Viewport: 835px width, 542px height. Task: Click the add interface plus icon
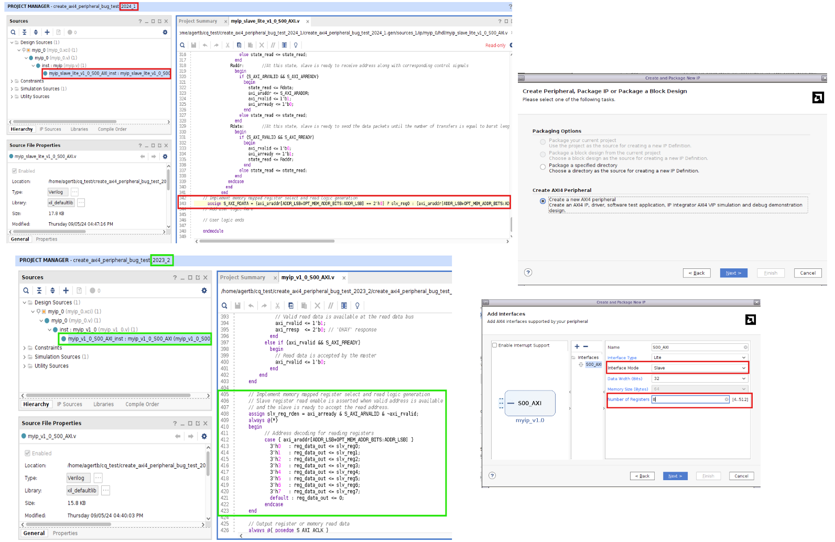pos(577,346)
